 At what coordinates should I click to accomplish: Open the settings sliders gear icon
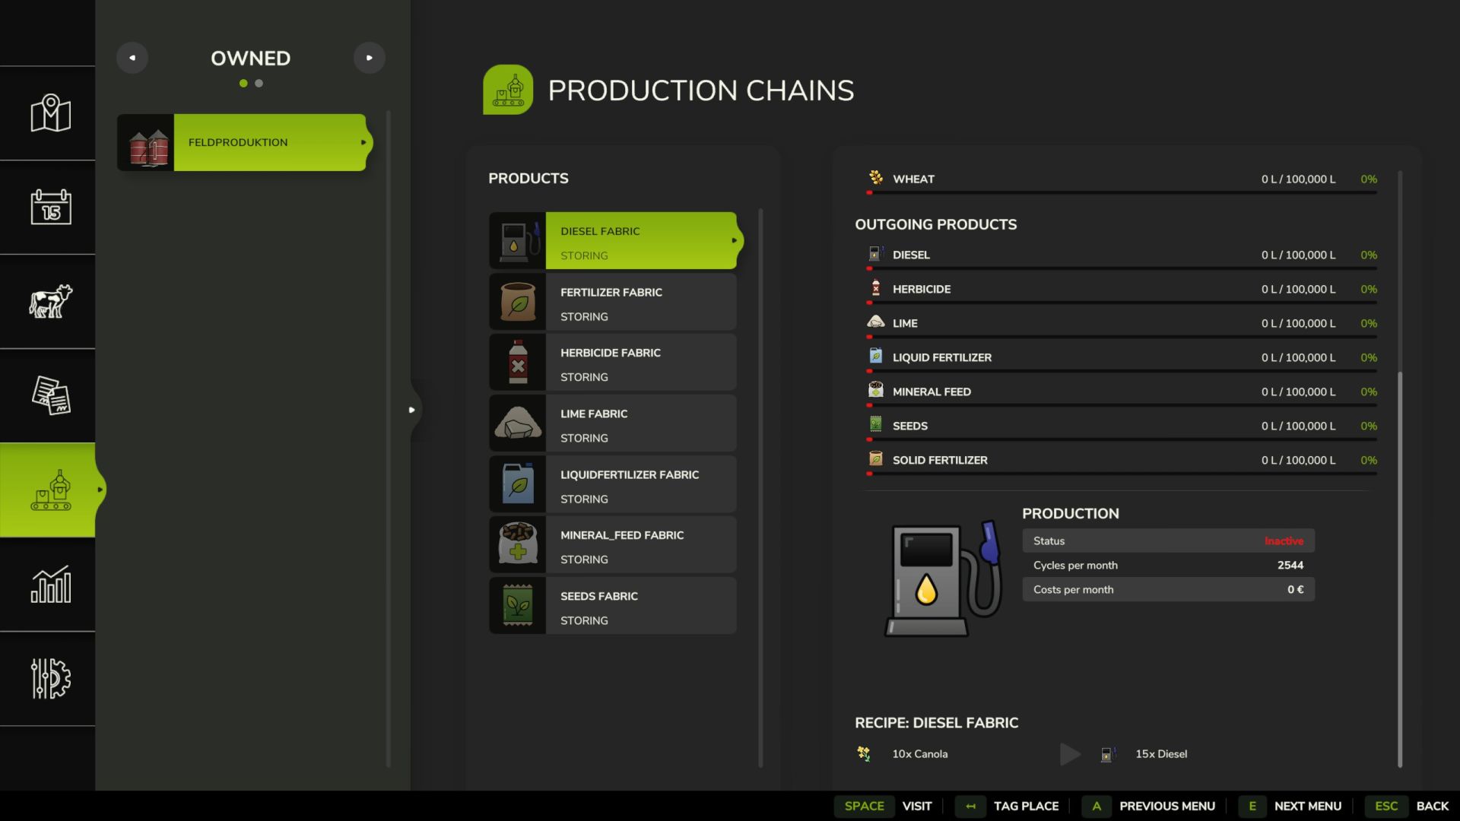click(50, 678)
